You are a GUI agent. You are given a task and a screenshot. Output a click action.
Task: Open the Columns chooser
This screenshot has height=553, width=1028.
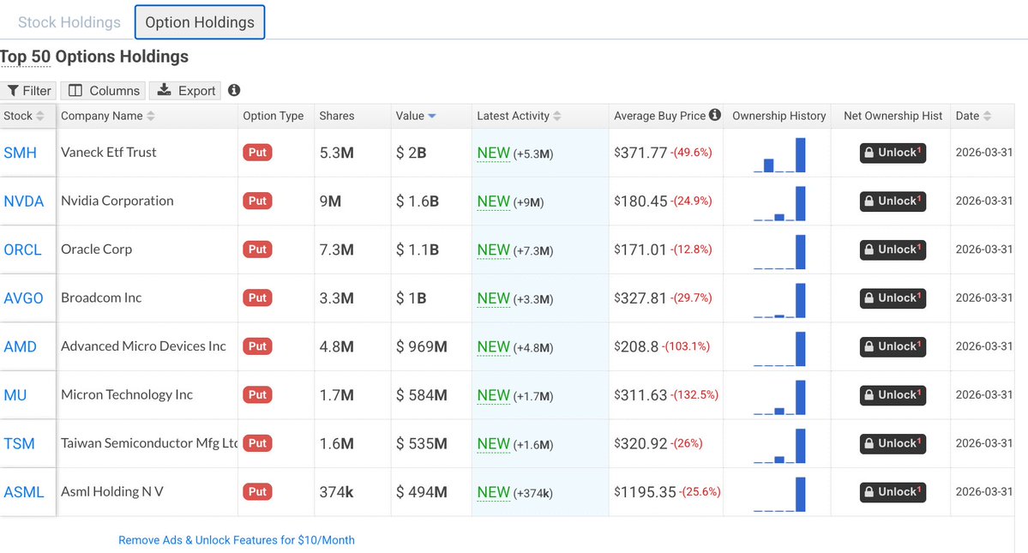click(104, 90)
